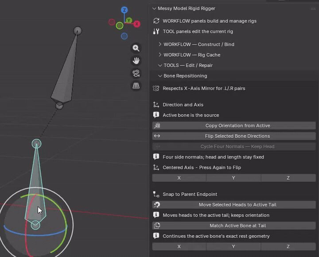The height and width of the screenshot is (257, 319).
Task: Click Move Selected Heads to Active Tail
Action: (234, 205)
